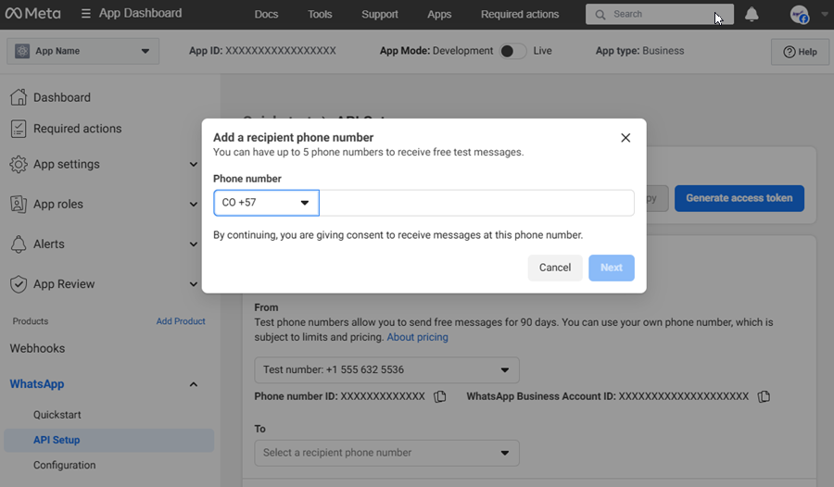Expand App settings section
834x487 pixels.
(x=194, y=164)
